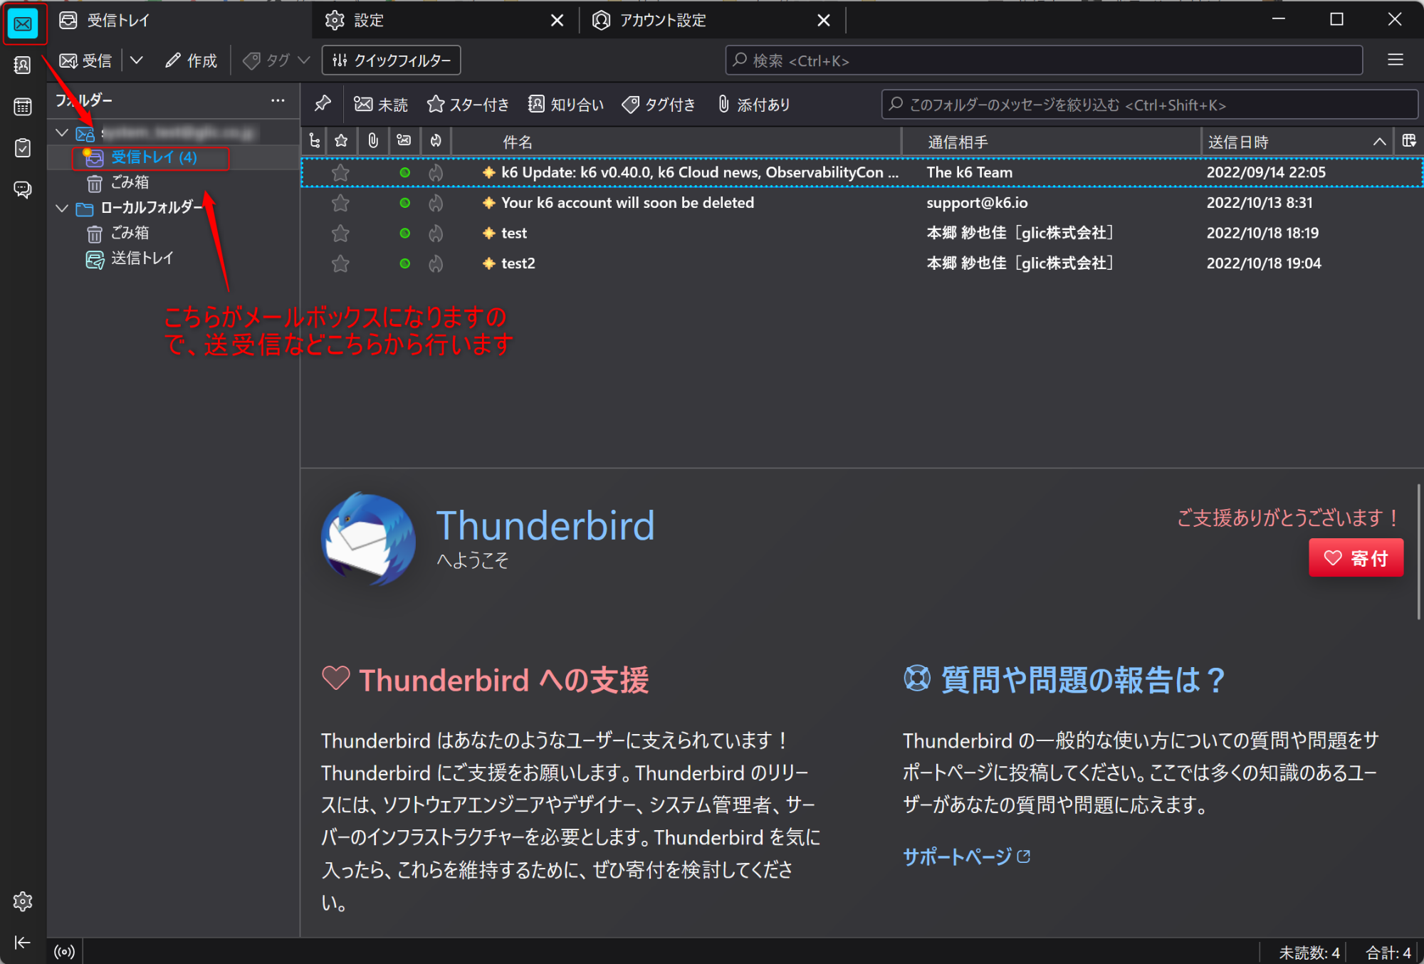Pin the quick filter bar
The image size is (1424, 964).
click(323, 104)
